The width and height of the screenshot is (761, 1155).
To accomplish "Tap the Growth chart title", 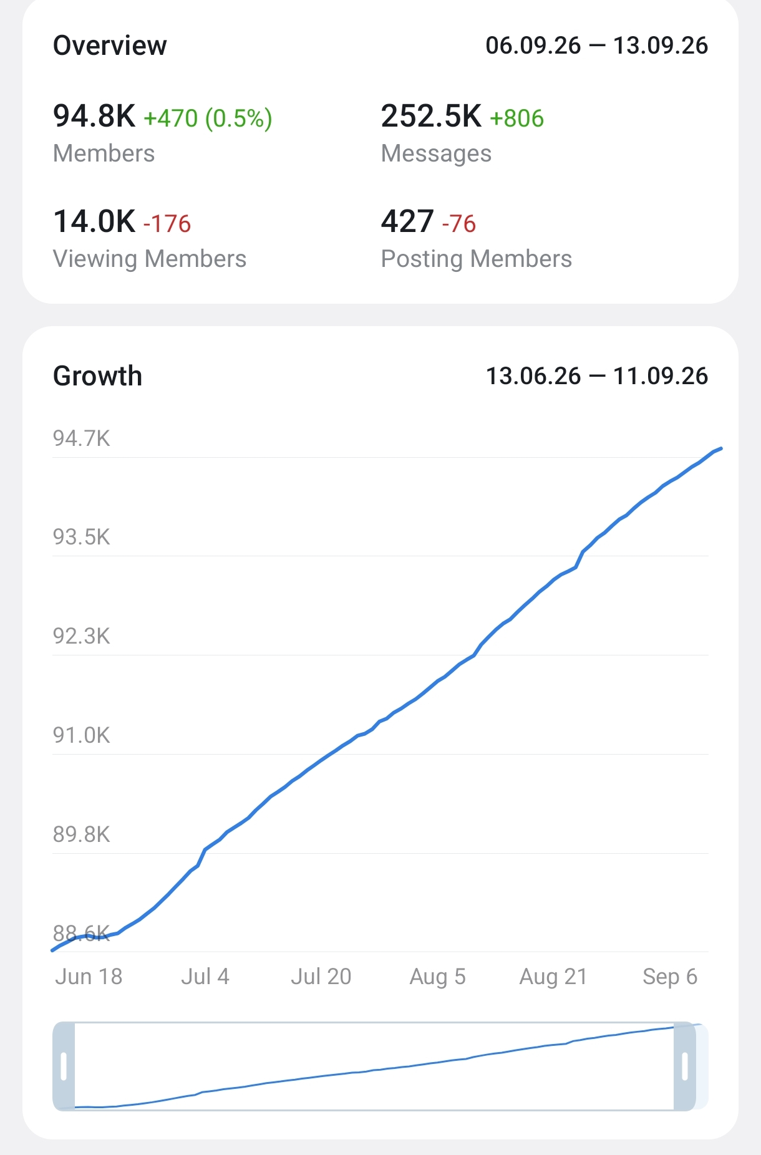I will click(98, 376).
